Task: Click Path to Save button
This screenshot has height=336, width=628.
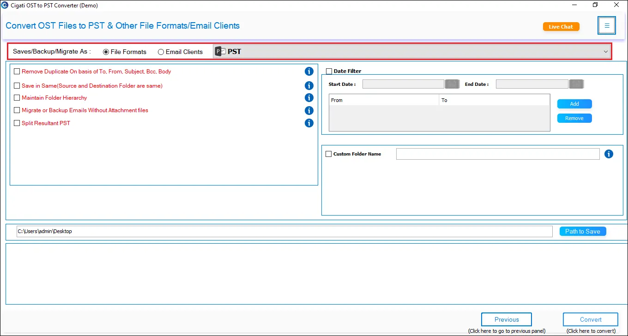Action: coord(583,231)
